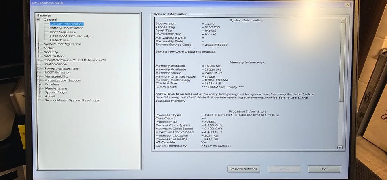Screen dimensions: 387x180
Task: Select the POST Behavior category
Action: click(x=57, y=72)
